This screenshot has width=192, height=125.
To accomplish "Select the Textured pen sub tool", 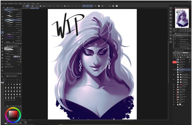I will (13, 25).
